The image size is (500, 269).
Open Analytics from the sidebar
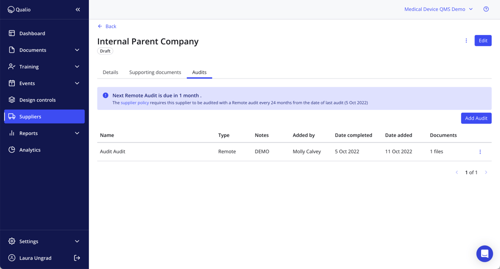point(30,150)
